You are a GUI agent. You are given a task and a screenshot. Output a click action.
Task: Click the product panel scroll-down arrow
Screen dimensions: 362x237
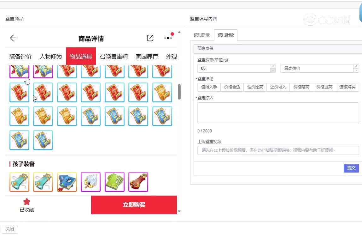coord(179,211)
